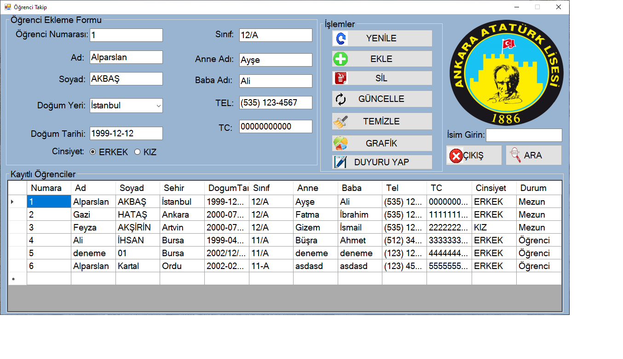Click the pie chart icon on GRAFİK
The width and height of the screenshot is (623, 359).
click(340, 143)
